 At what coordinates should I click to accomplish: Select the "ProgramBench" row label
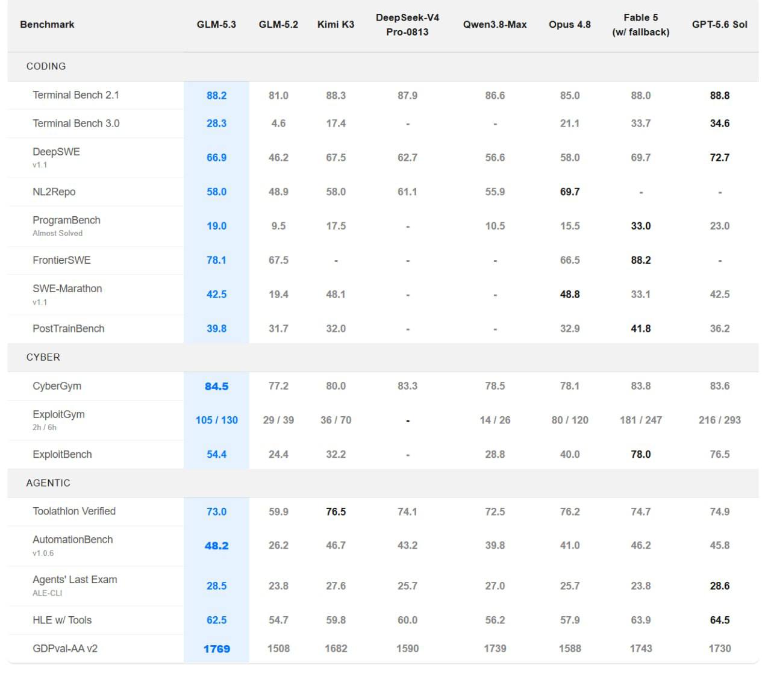coord(66,220)
